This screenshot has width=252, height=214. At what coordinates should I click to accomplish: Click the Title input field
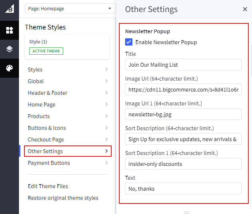183,65
